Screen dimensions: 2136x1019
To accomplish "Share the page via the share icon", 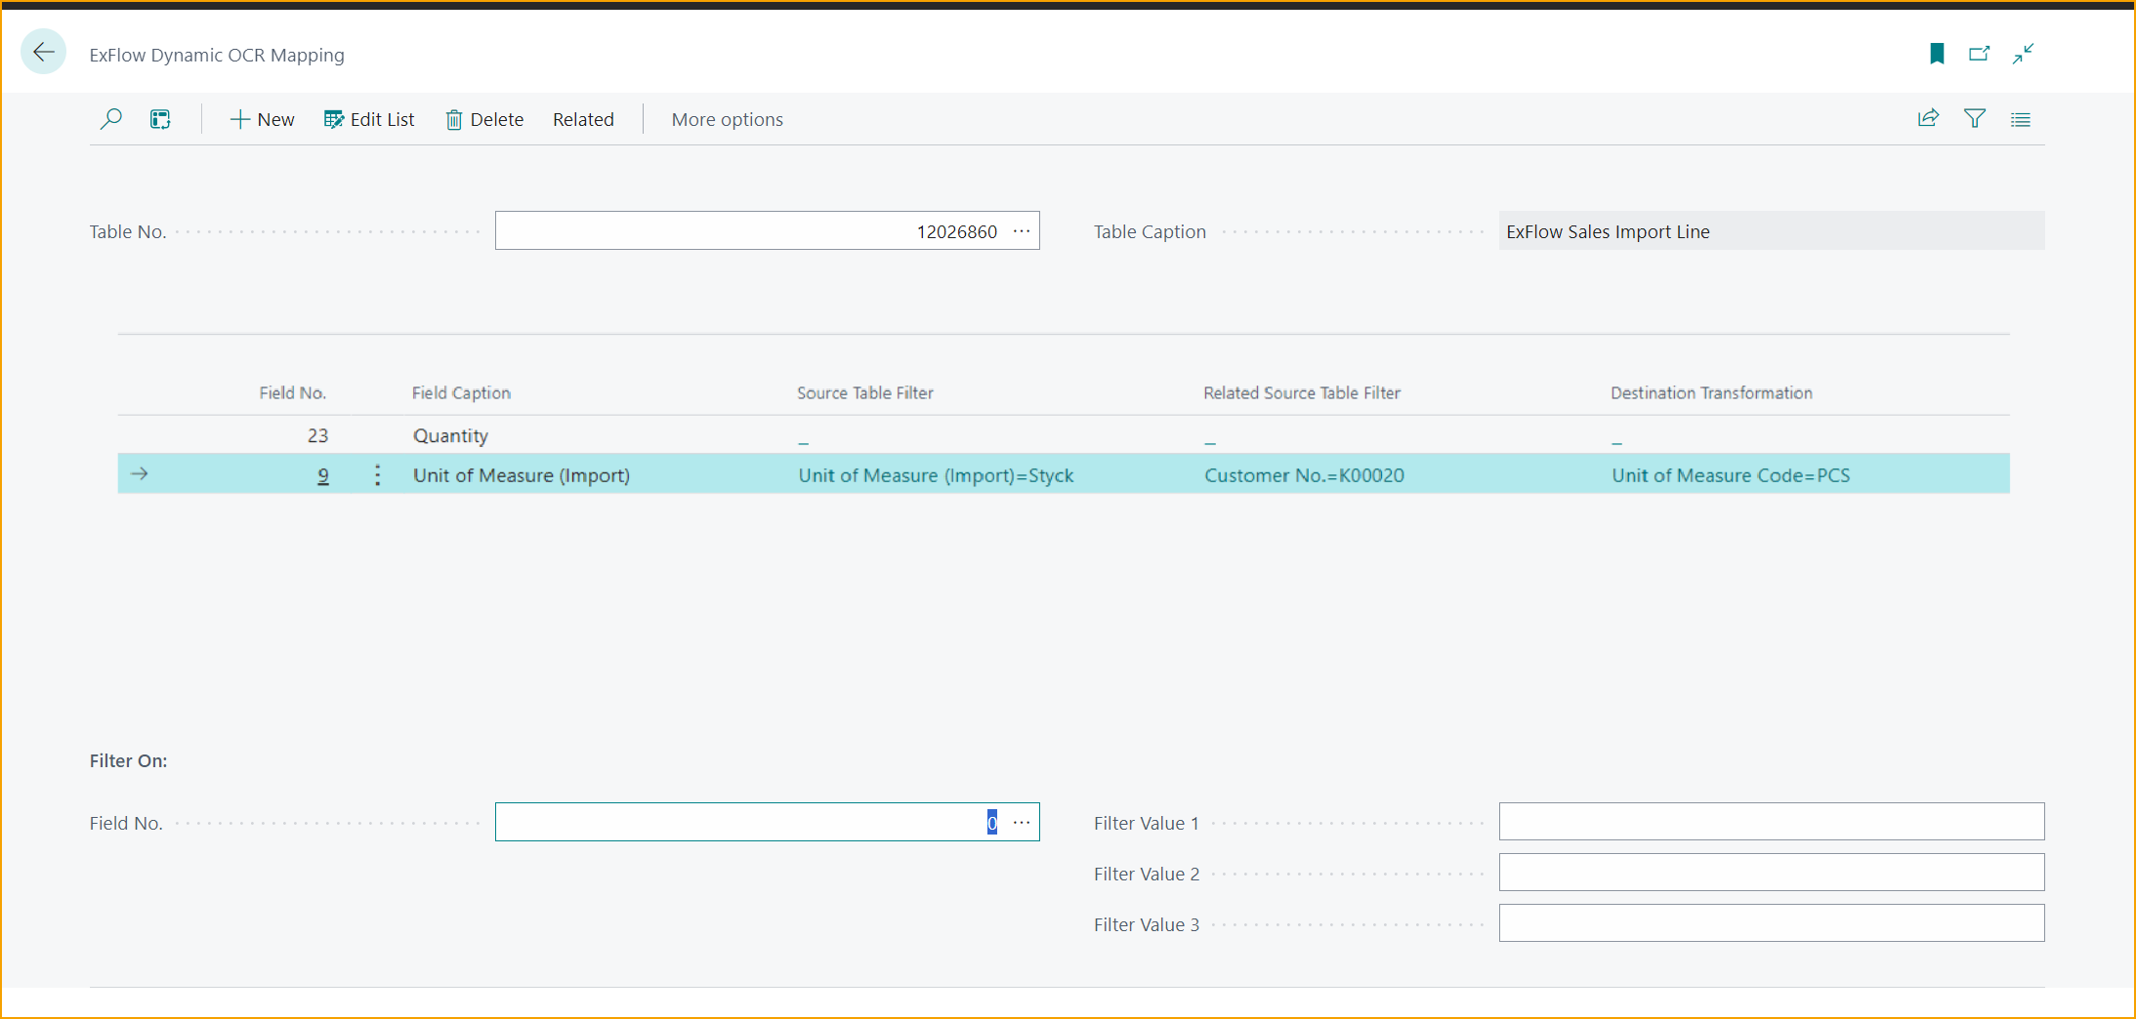I will [1929, 117].
